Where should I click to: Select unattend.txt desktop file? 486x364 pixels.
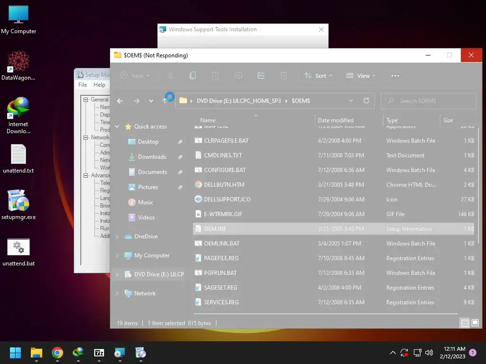[x=19, y=158]
